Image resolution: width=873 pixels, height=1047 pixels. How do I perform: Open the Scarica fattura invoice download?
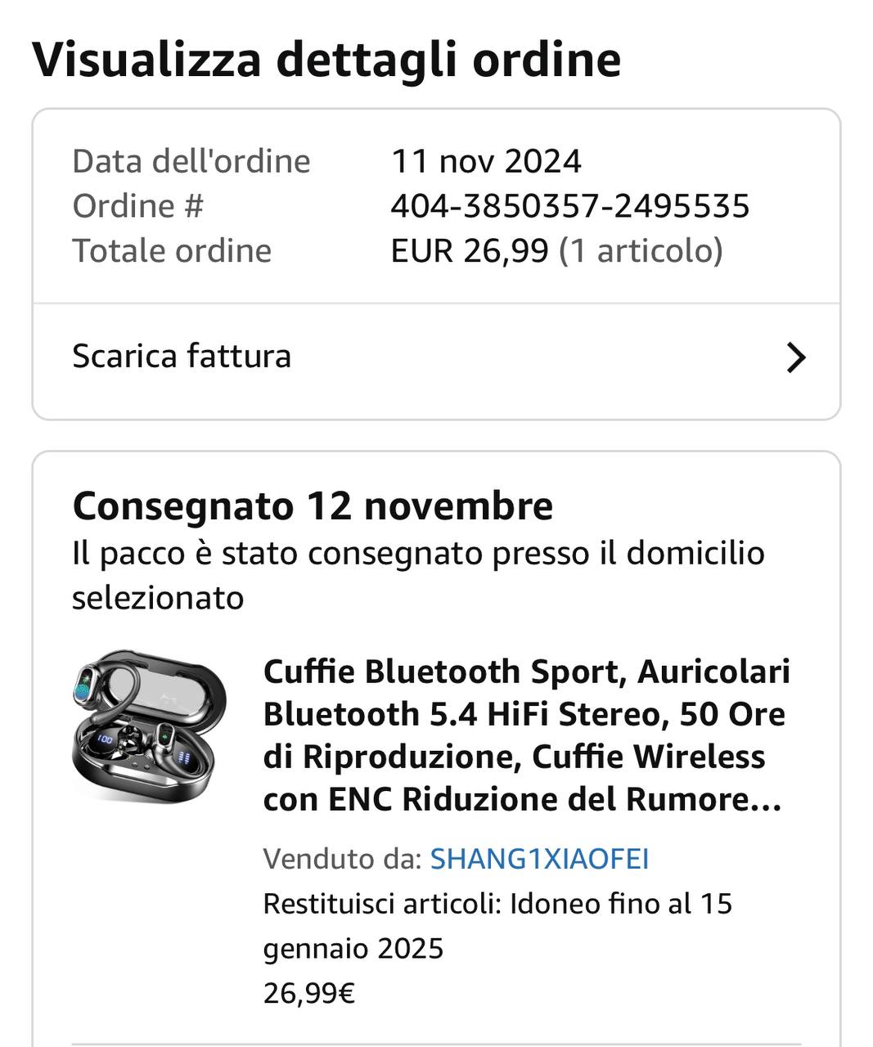coord(436,357)
